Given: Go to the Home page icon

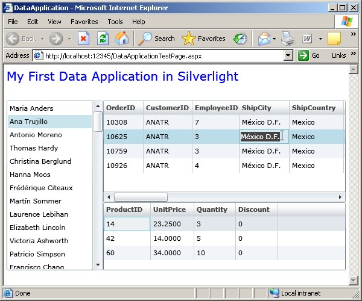Looking at the screenshot, I should click(x=122, y=39).
